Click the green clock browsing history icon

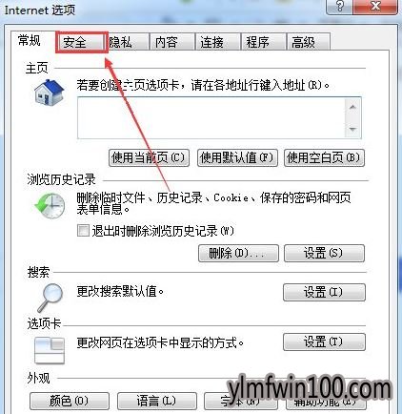tap(50, 206)
